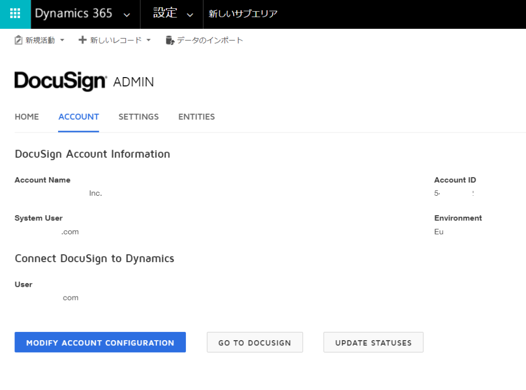Viewport: 526px width, 390px height.
Task: Expand the 設定 dropdown chevron
Action: pyautogui.click(x=190, y=15)
